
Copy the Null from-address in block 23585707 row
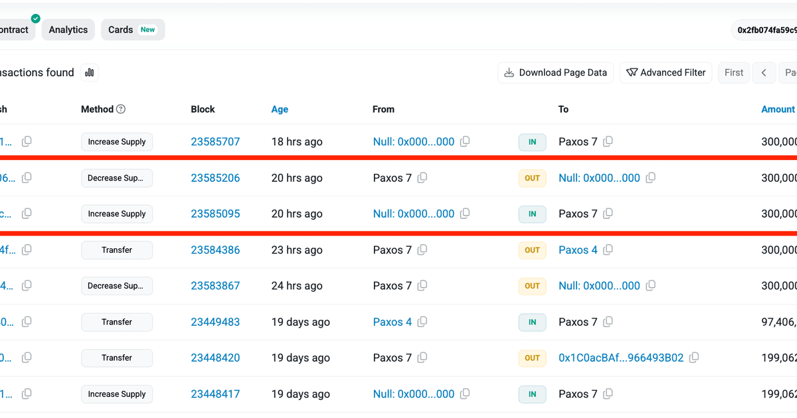coord(466,141)
